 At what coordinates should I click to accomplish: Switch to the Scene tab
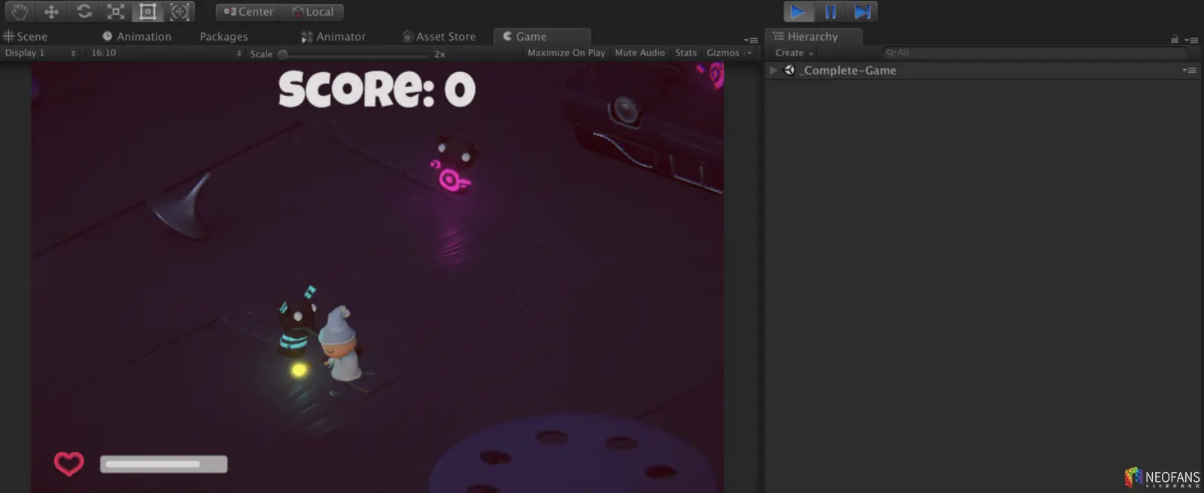[x=26, y=36]
